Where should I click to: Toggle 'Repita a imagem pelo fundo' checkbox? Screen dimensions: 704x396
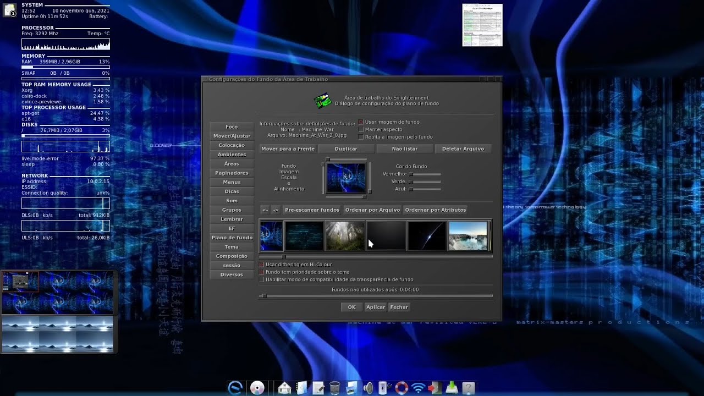pyautogui.click(x=361, y=137)
